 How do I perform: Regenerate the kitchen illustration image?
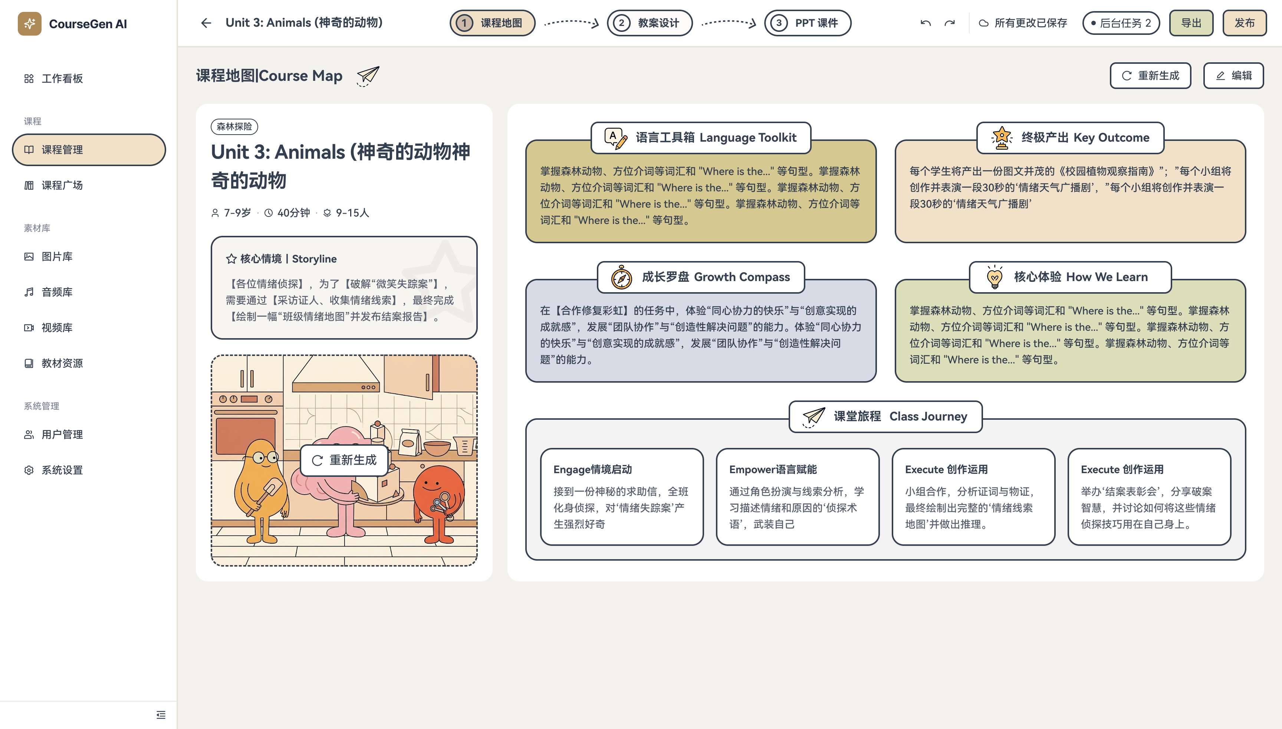tap(344, 460)
